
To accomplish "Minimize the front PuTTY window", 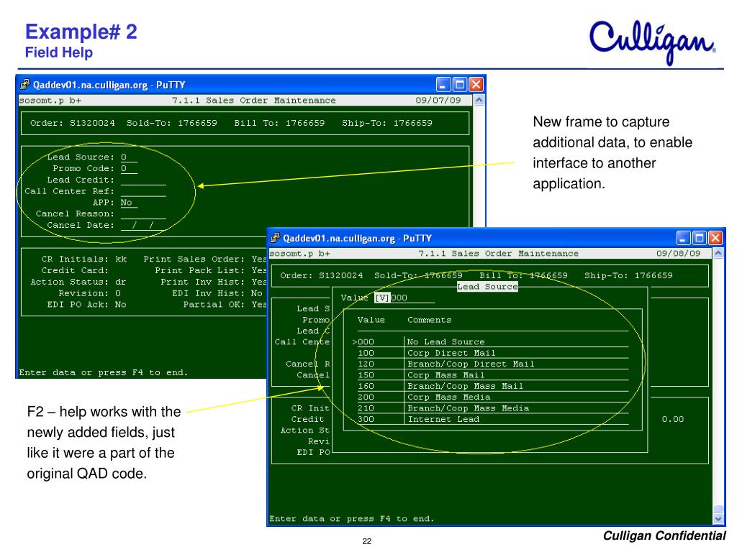I will pos(684,238).
